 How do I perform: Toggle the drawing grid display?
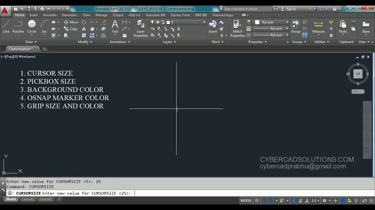[257, 201]
